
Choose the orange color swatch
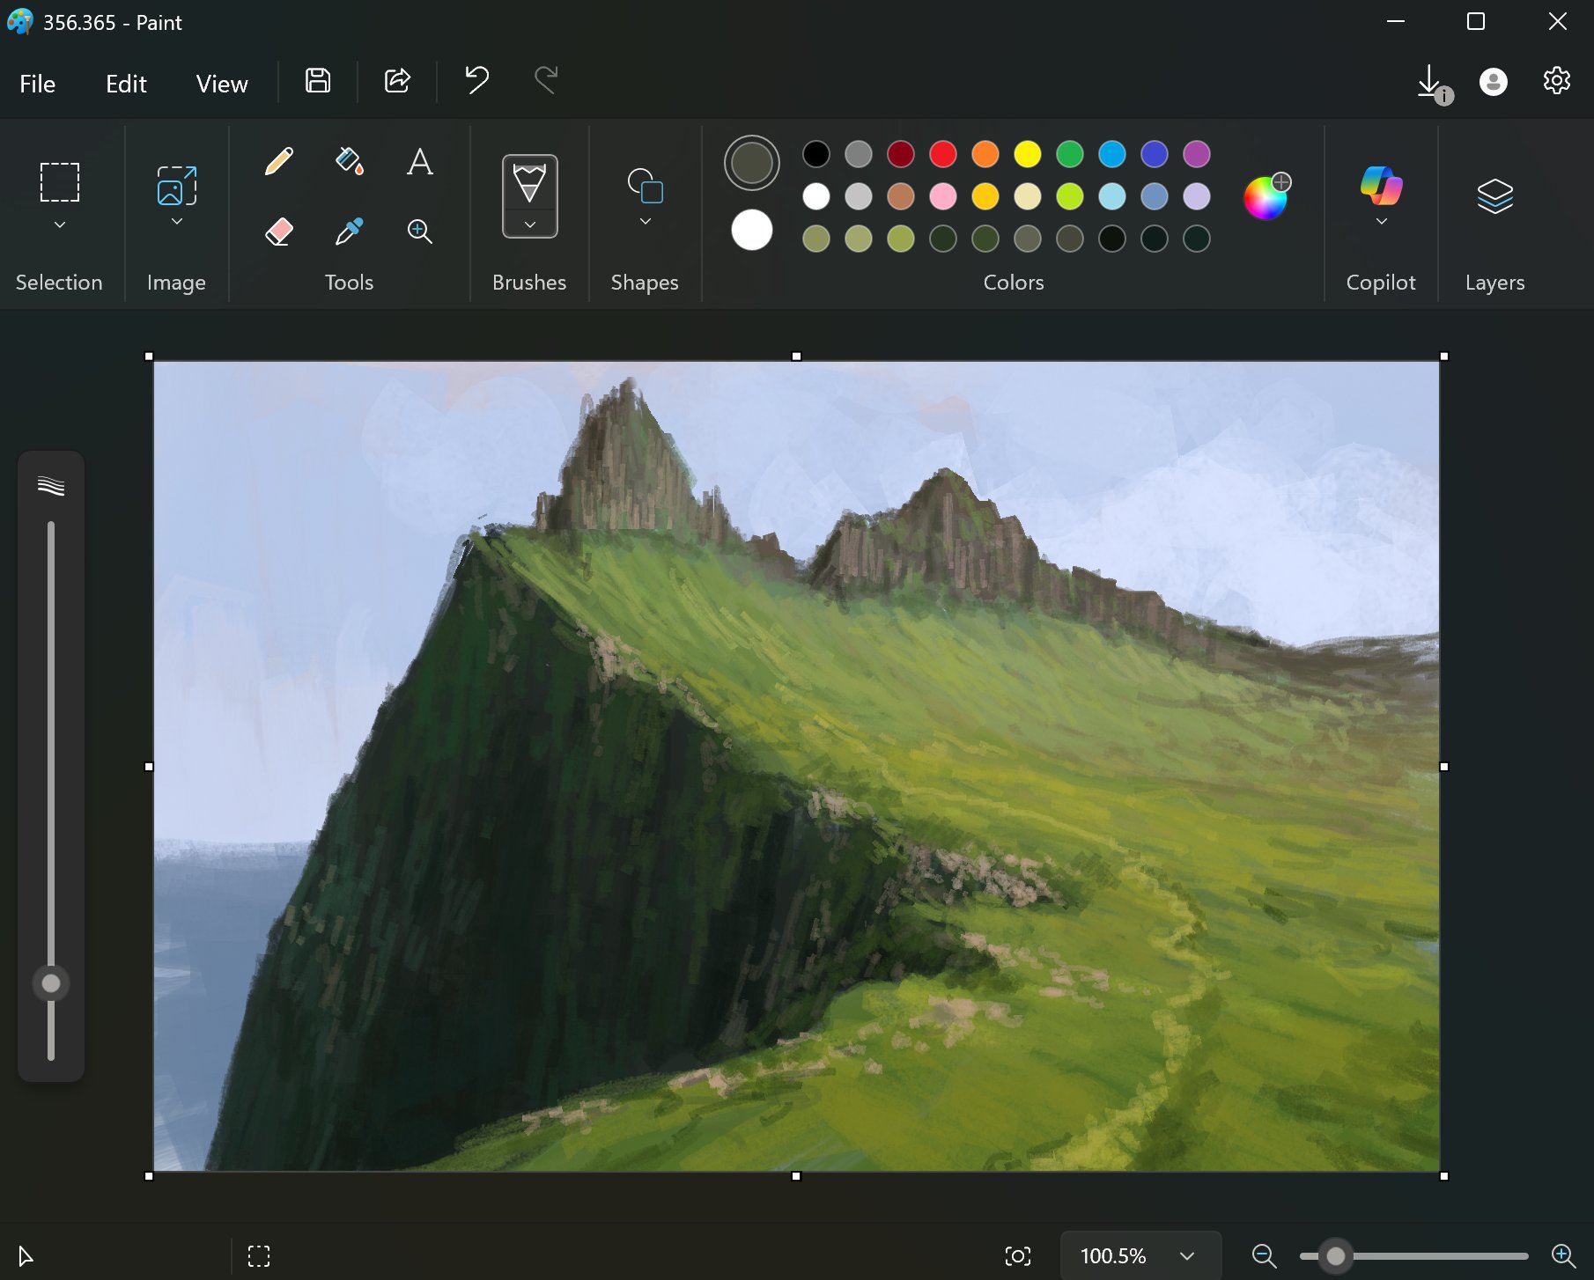pyautogui.click(x=985, y=154)
